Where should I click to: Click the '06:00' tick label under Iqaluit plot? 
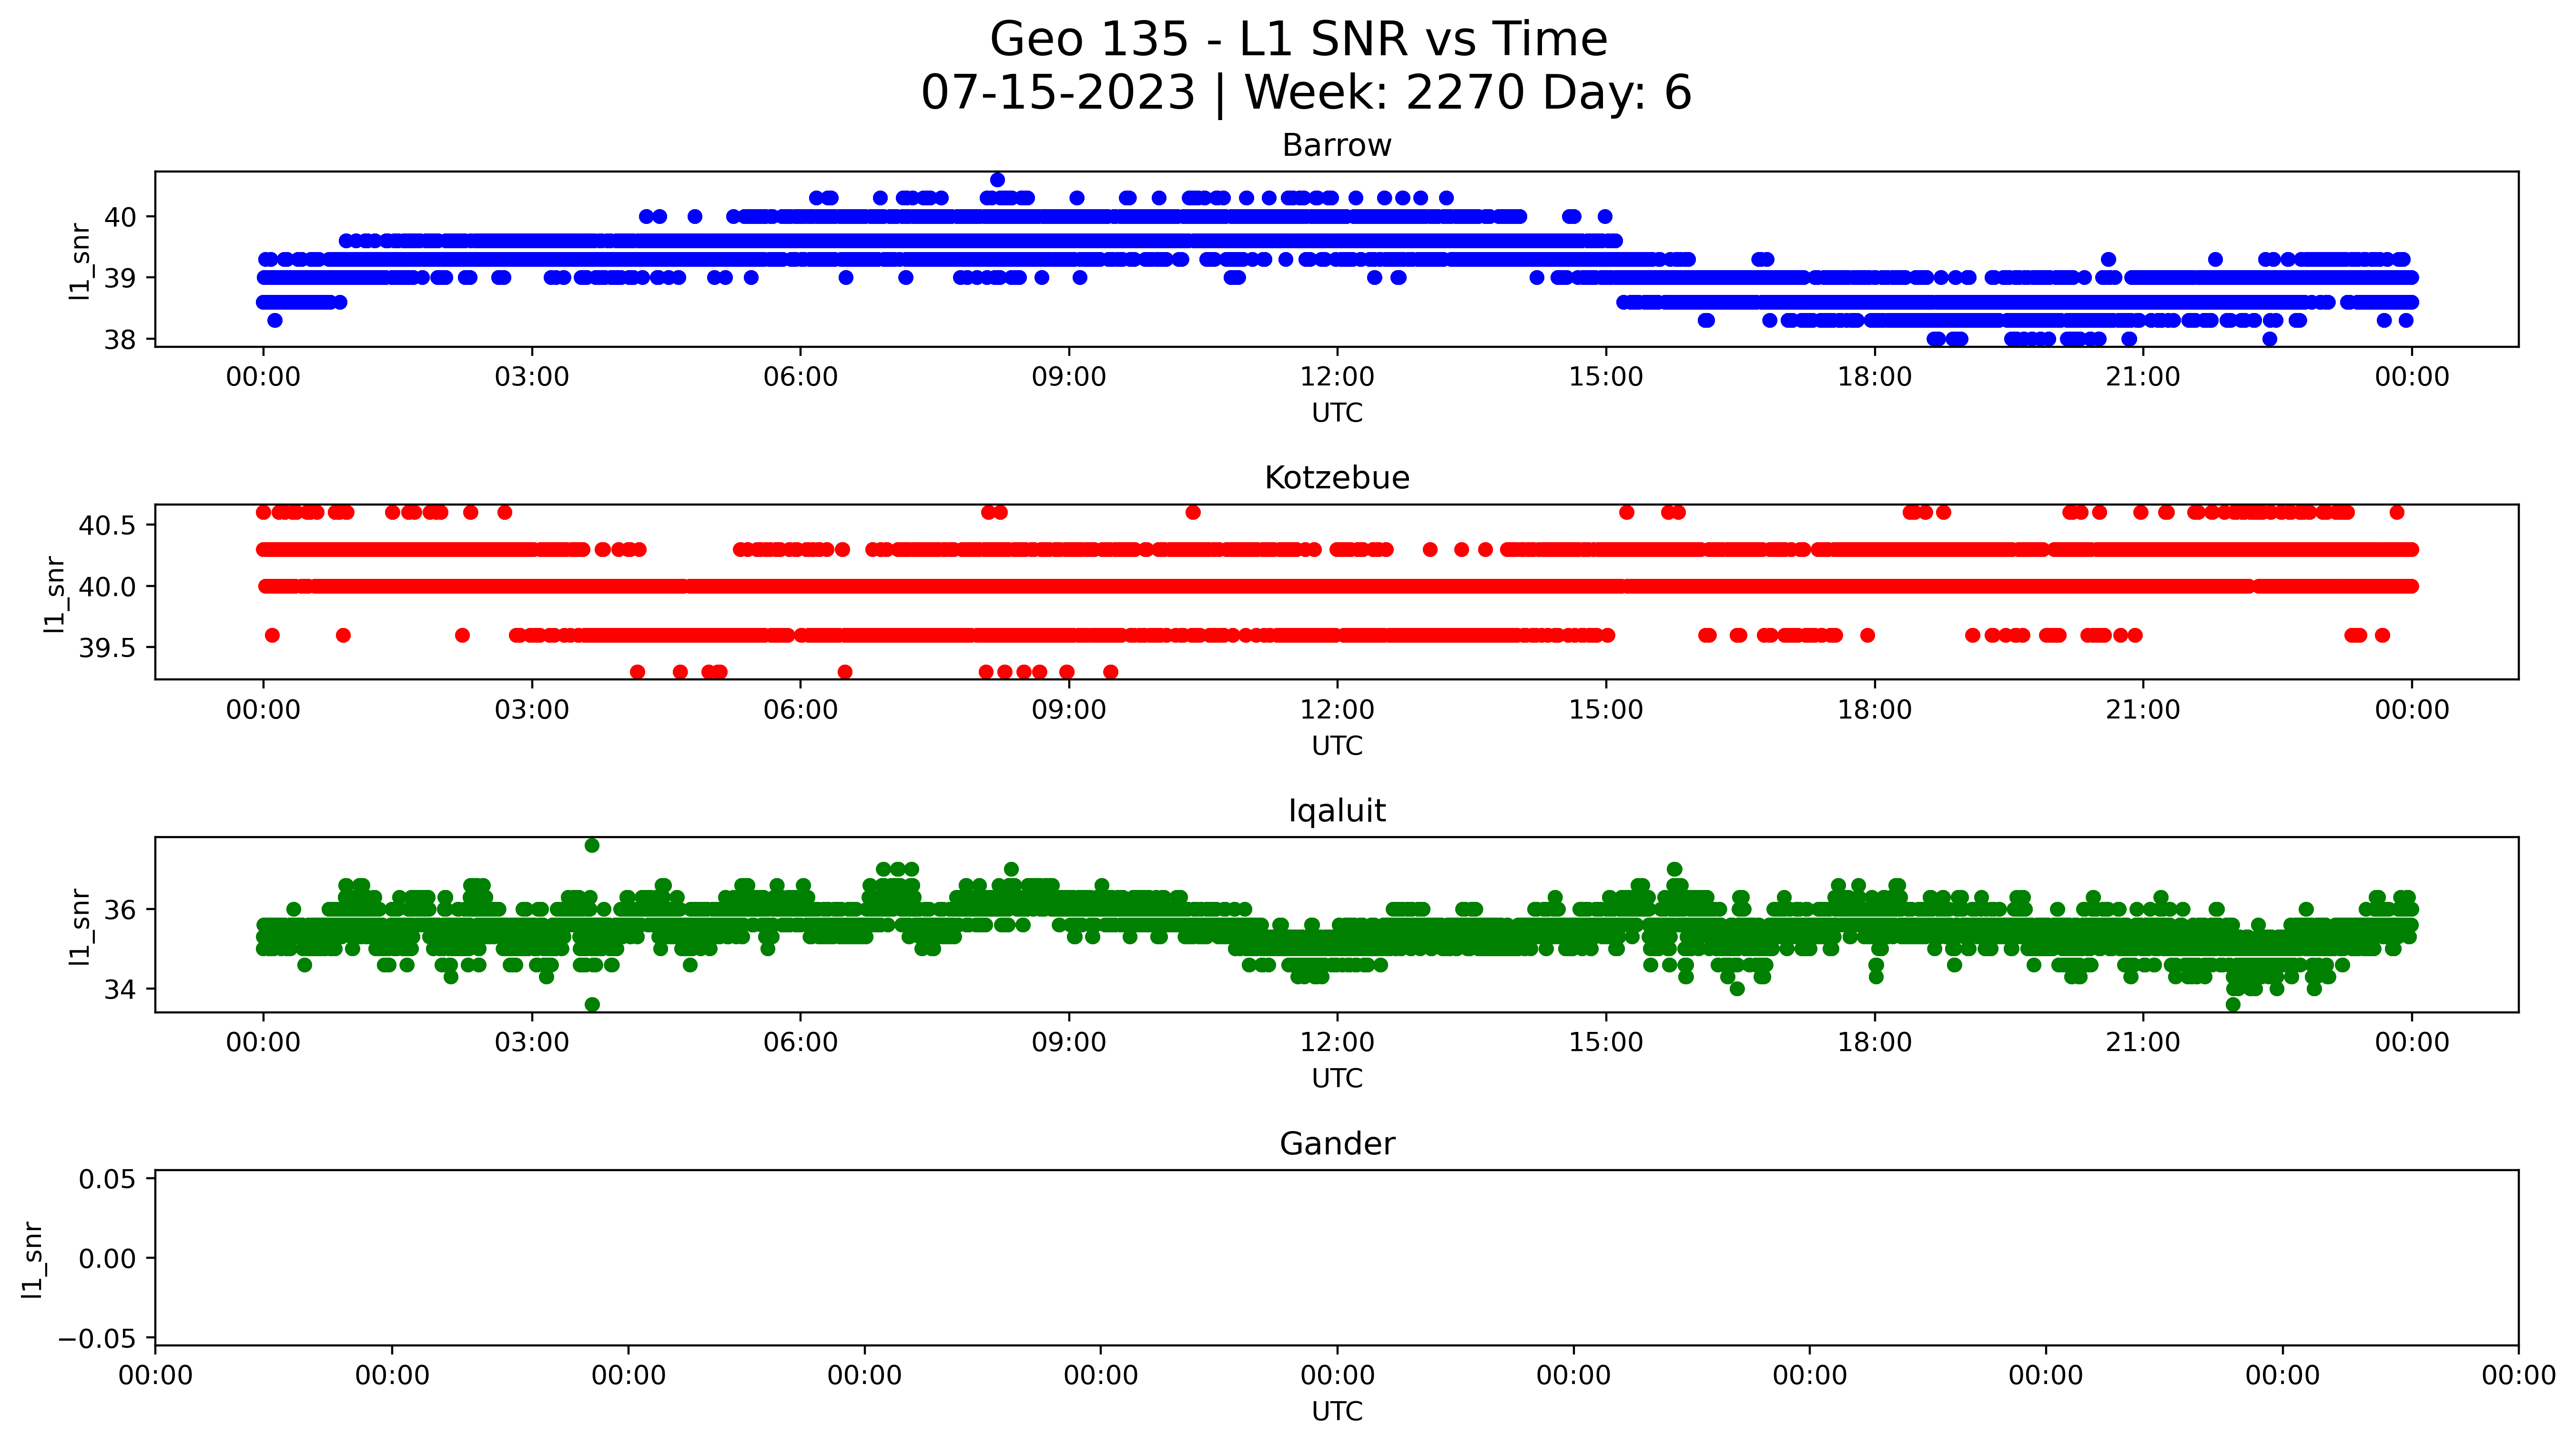point(800,1043)
